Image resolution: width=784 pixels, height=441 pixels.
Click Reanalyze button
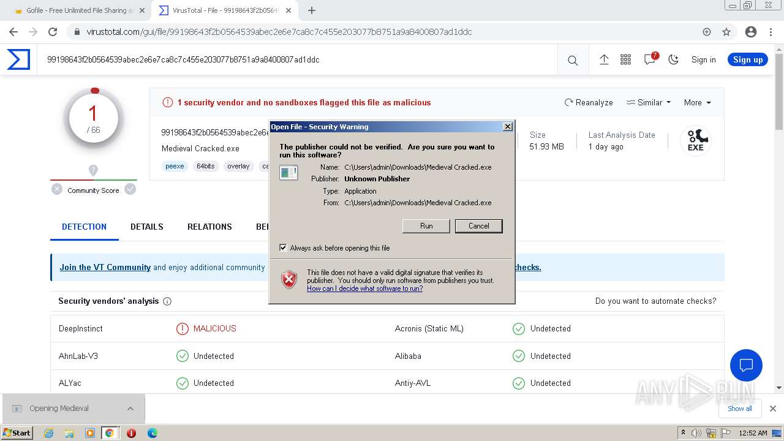[x=589, y=102]
